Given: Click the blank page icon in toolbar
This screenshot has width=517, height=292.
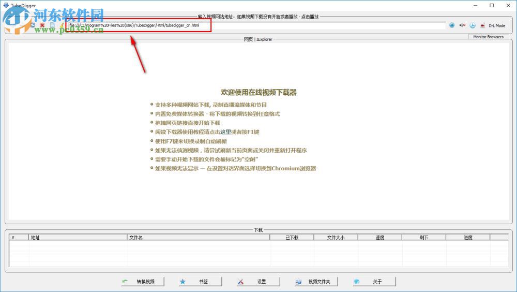Looking at the screenshot, I should pos(52,25).
